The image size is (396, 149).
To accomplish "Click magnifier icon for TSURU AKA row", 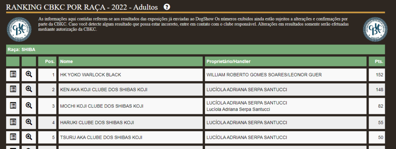I will [x=29, y=137].
